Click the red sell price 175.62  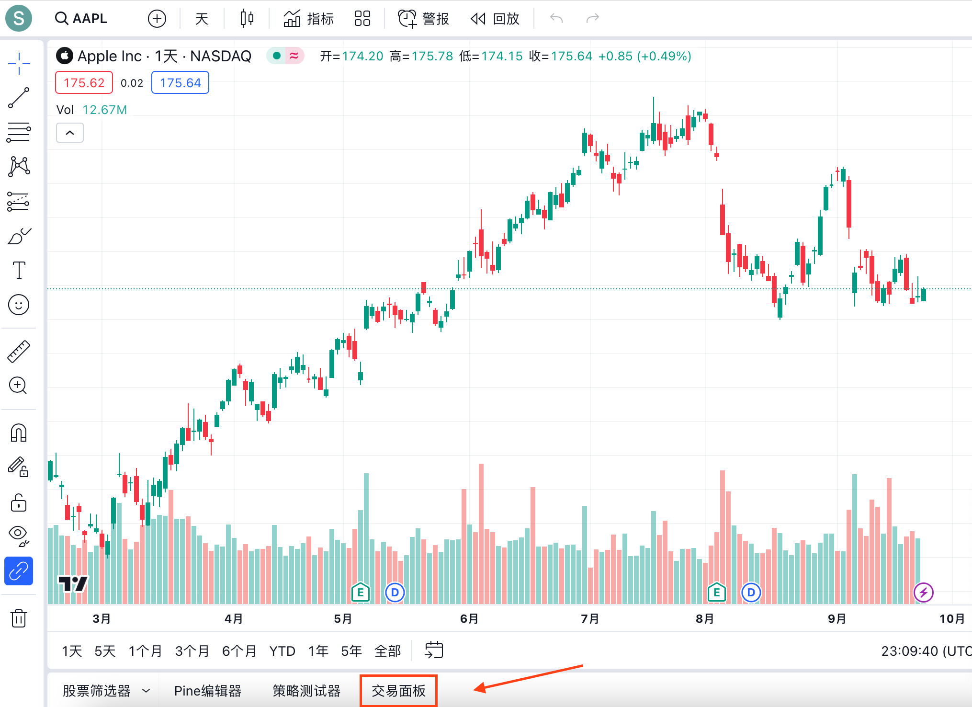(84, 82)
